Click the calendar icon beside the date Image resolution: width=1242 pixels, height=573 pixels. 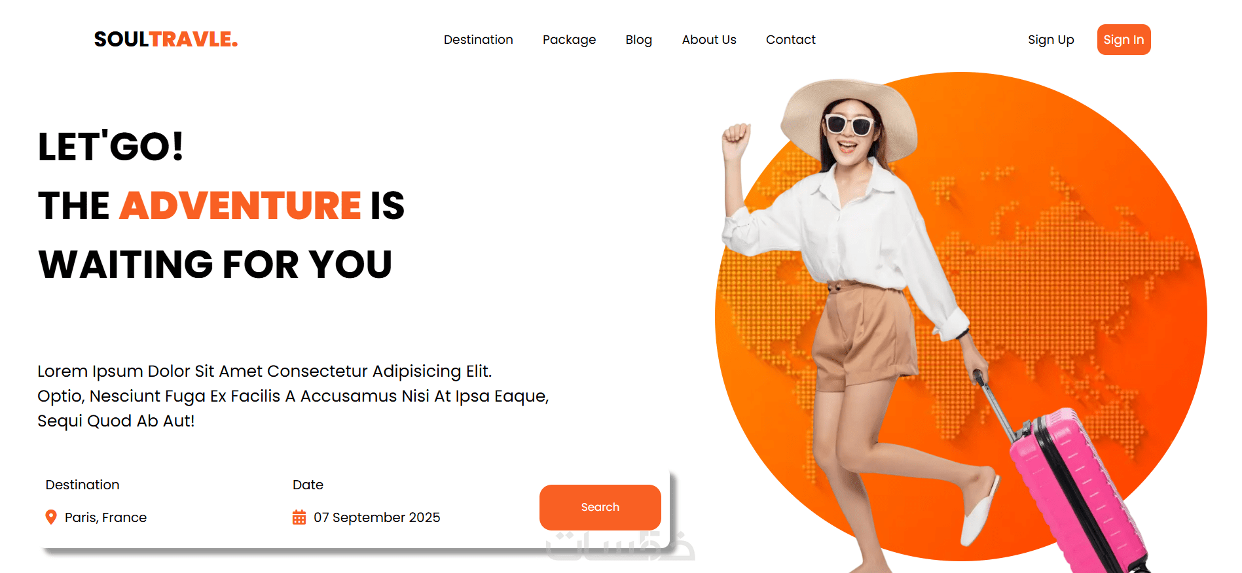coord(299,517)
